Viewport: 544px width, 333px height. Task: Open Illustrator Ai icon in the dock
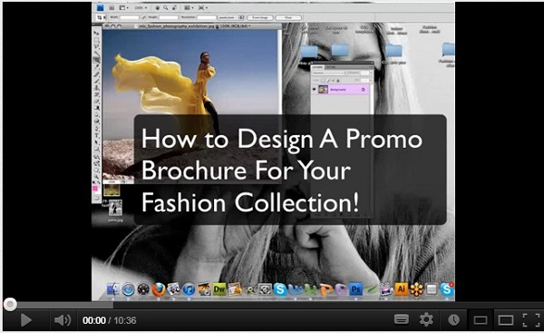[401, 289]
